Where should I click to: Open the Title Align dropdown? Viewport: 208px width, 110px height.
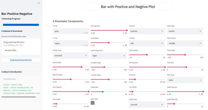(185, 31)
